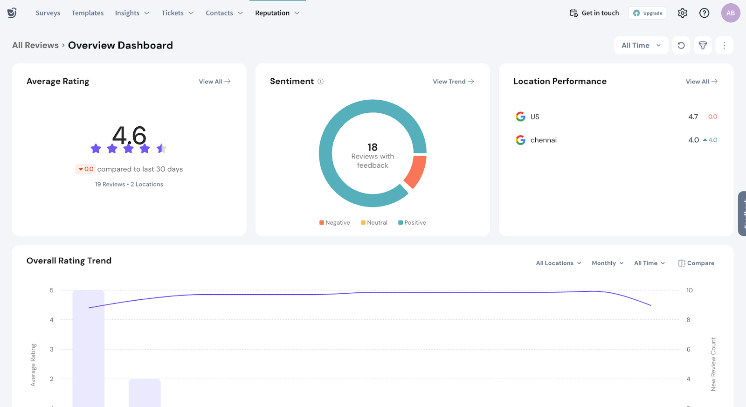Toggle the Positive legend item
Image resolution: width=746 pixels, height=407 pixels.
tap(412, 223)
